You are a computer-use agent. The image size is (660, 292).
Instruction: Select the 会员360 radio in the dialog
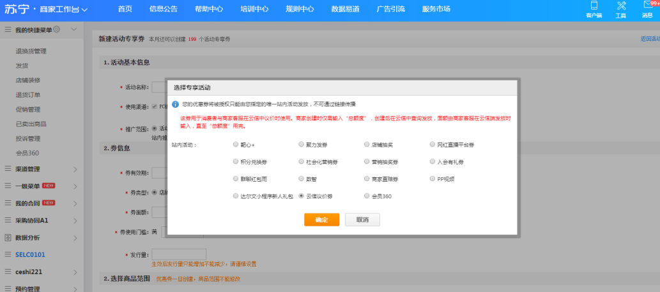(367, 196)
